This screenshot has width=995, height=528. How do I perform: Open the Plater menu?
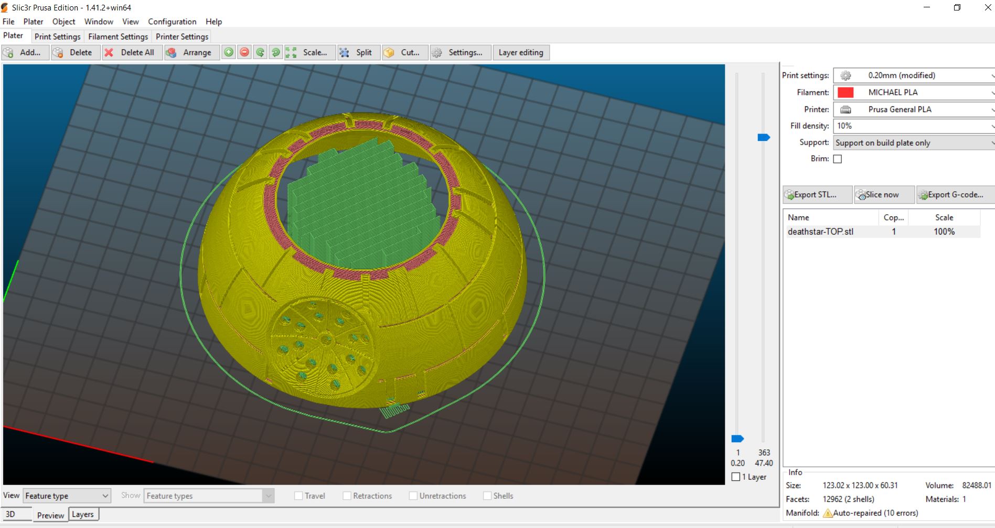pos(33,21)
